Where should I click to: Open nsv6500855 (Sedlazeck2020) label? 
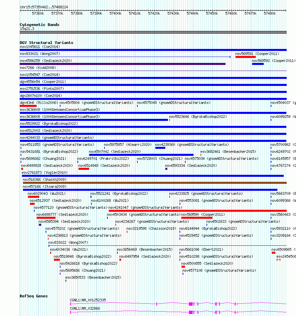207,263
